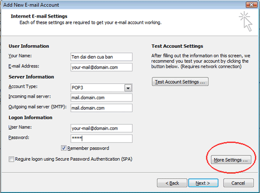Viewport: 260px width, 193px height.
Task: Click Test Account Settings button
Action: pos(180,82)
